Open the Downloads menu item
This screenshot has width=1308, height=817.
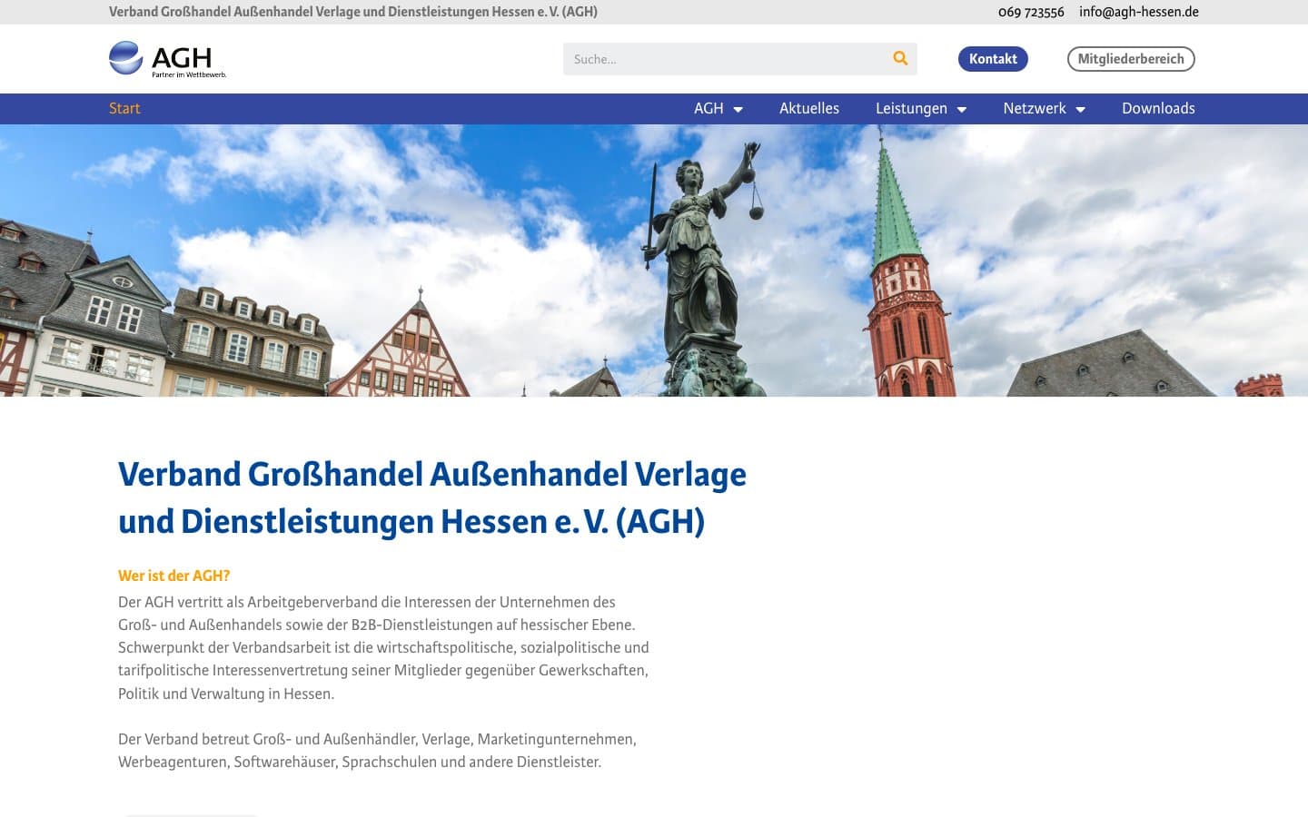pyautogui.click(x=1158, y=108)
